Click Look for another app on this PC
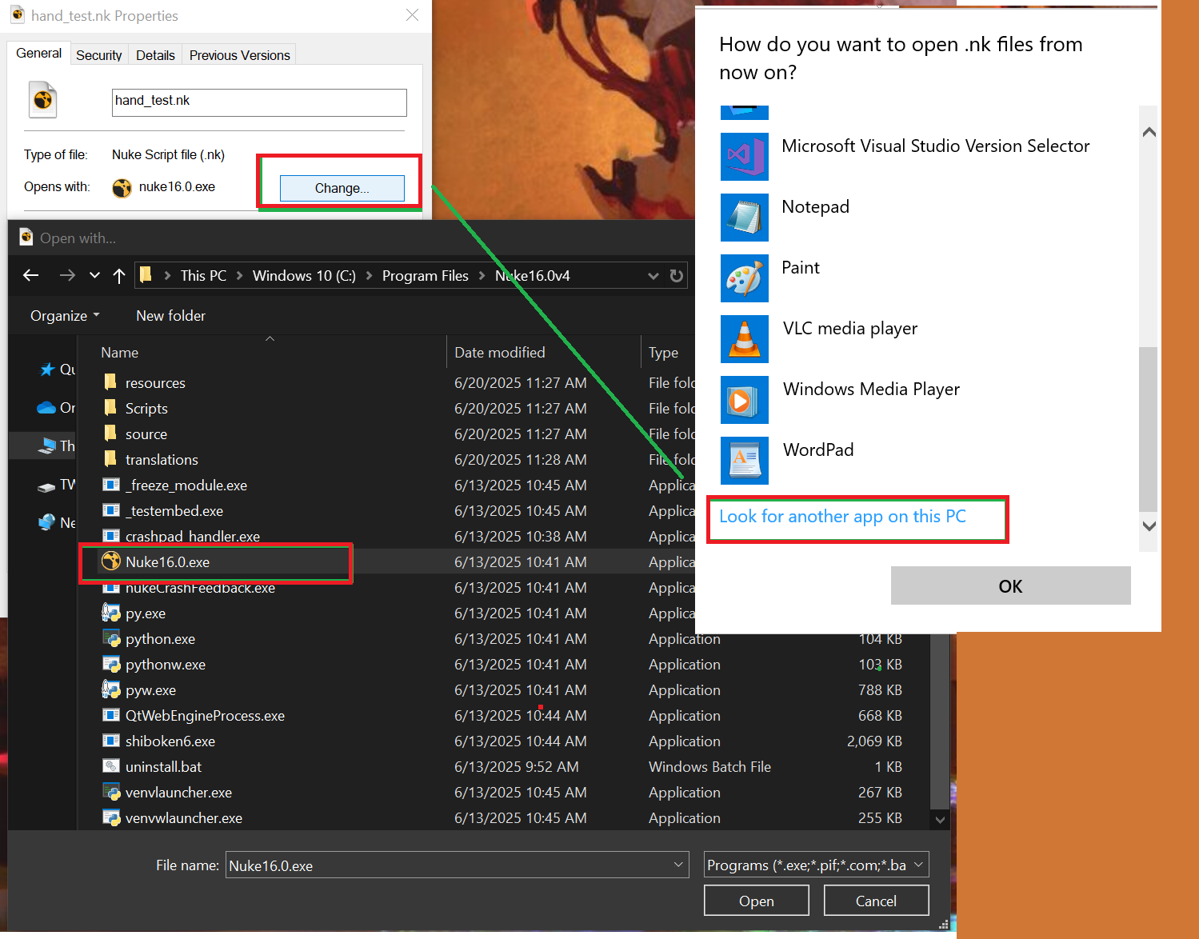Screen dimensions: 1199x939 (842, 517)
